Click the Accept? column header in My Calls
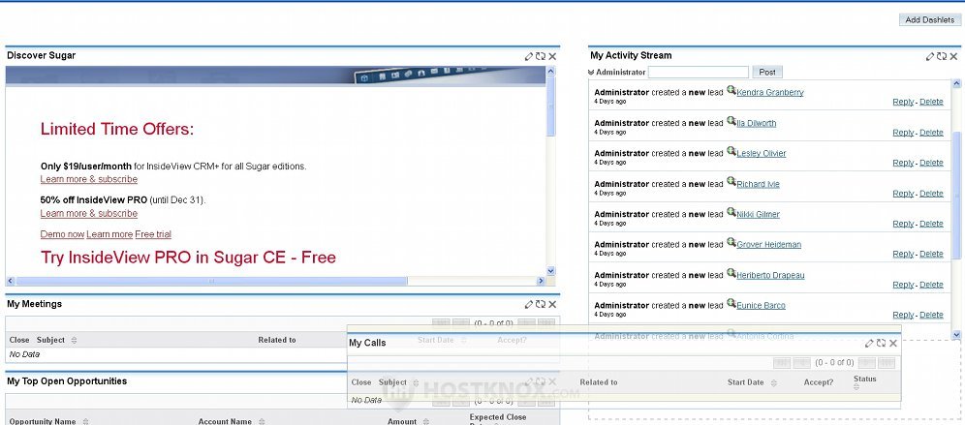The height and width of the screenshot is (425, 965). pos(819,382)
